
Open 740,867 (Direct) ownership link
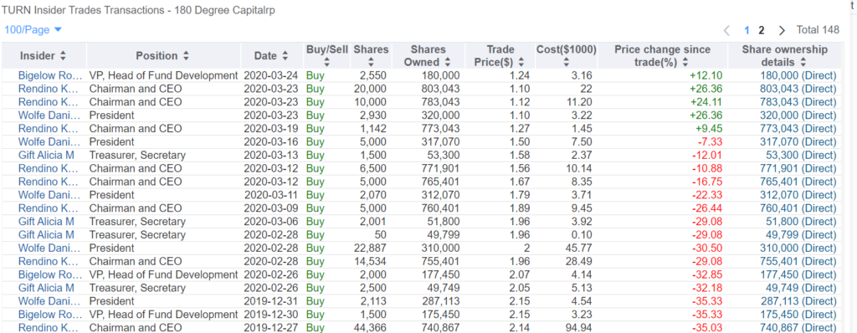(798, 327)
